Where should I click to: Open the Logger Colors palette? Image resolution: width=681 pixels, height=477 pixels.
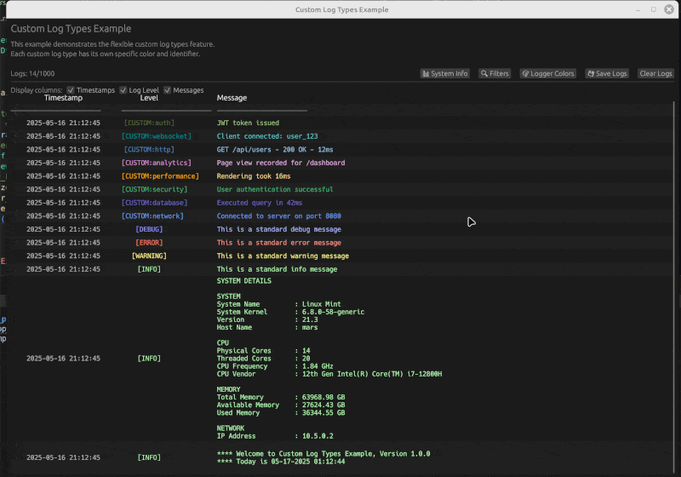[548, 74]
